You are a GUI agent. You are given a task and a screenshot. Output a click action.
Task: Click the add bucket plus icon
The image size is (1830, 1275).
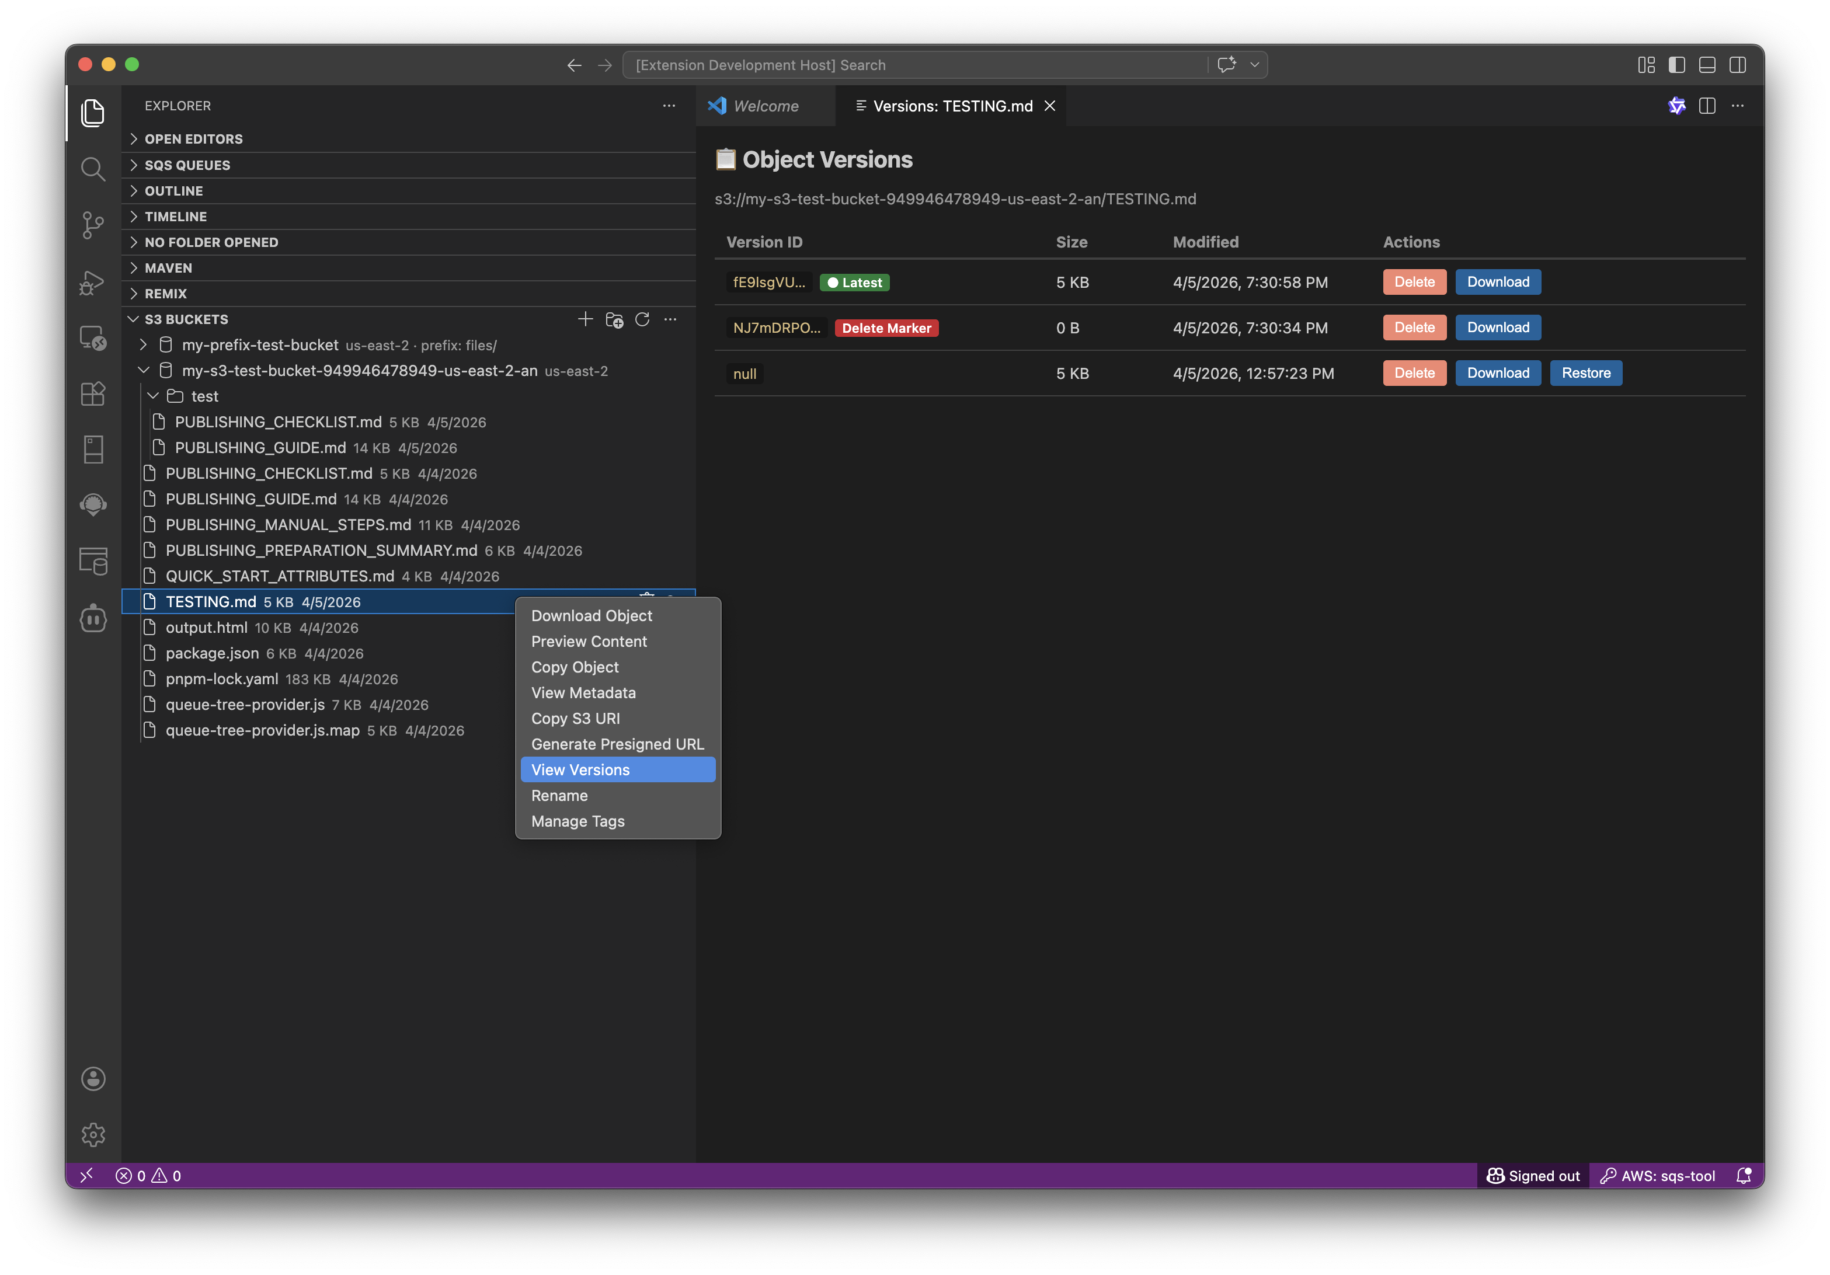click(585, 319)
